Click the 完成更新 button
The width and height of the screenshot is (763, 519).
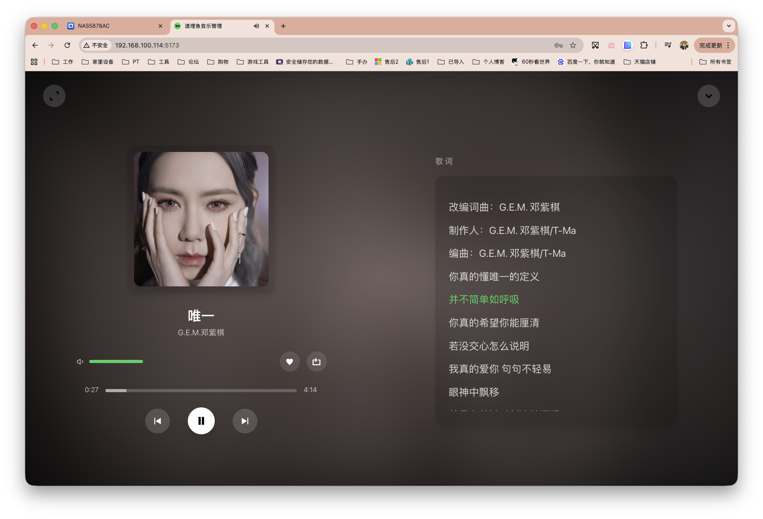click(711, 45)
